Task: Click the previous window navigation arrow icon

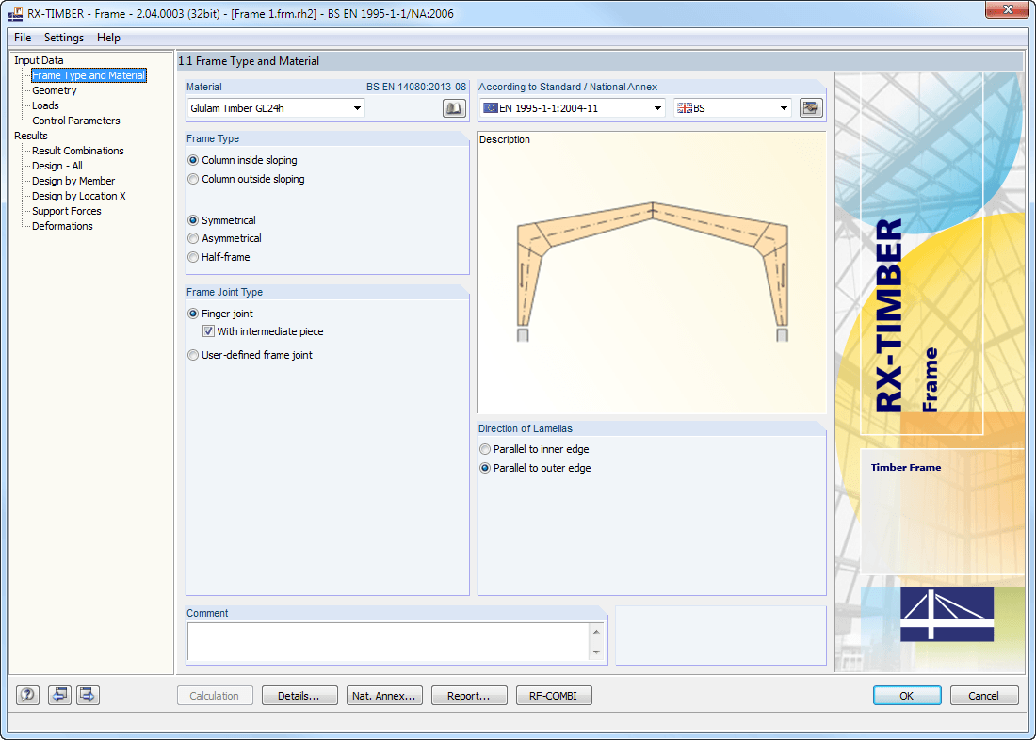Action: click(x=59, y=695)
